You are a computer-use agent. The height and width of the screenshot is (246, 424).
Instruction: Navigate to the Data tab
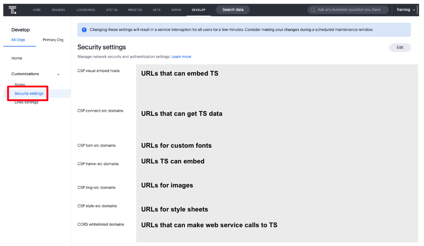[156, 10]
